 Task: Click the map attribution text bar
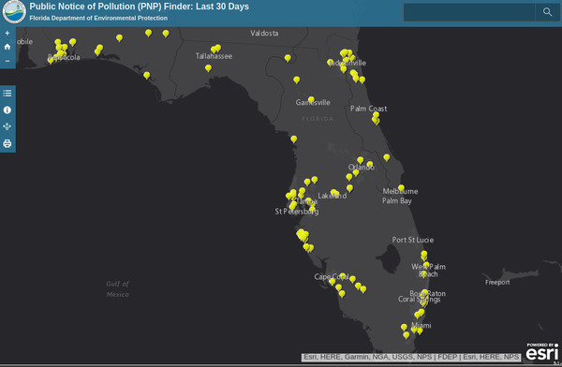(411, 357)
